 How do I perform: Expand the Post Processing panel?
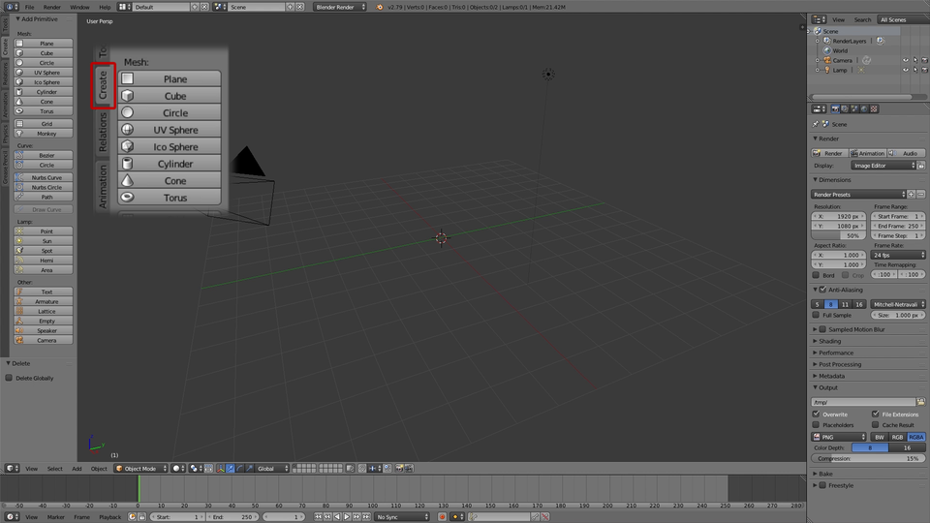(x=840, y=364)
